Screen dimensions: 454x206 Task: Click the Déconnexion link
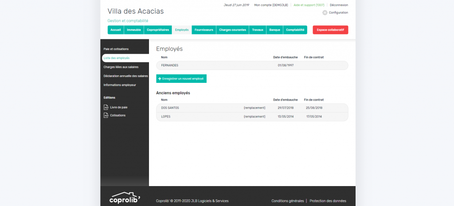click(339, 5)
